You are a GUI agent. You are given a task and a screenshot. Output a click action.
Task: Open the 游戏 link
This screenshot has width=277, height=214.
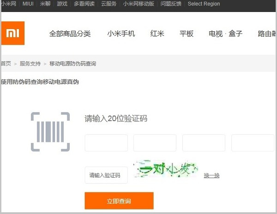pos(62,4)
